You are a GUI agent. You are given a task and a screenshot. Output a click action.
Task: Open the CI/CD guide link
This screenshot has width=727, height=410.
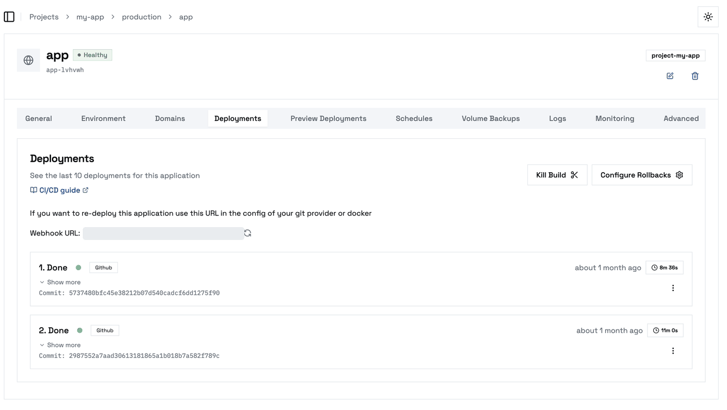59,190
